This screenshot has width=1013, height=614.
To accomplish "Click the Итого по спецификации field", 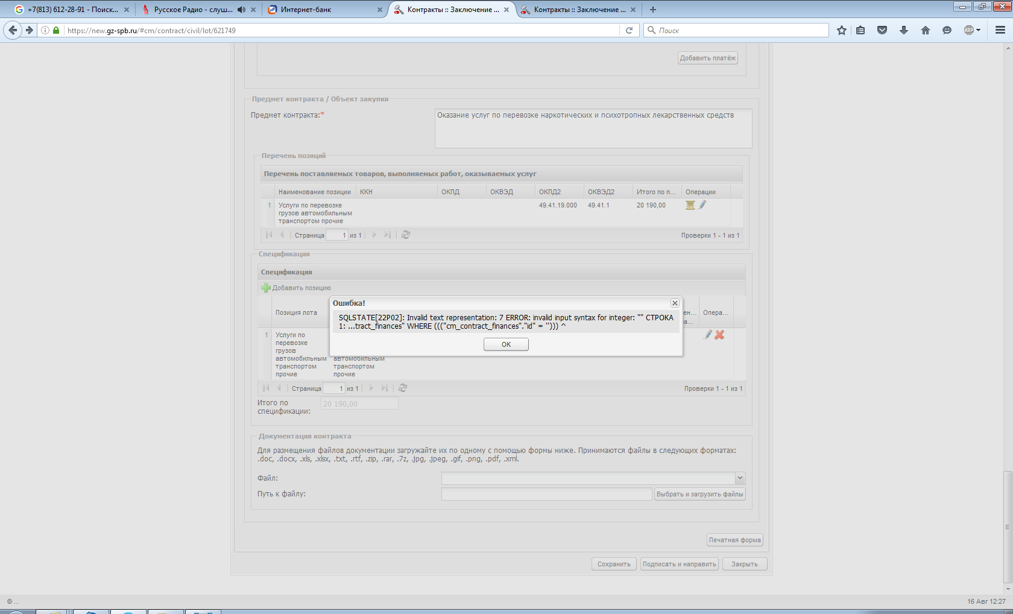I will click(x=359, y=404).
